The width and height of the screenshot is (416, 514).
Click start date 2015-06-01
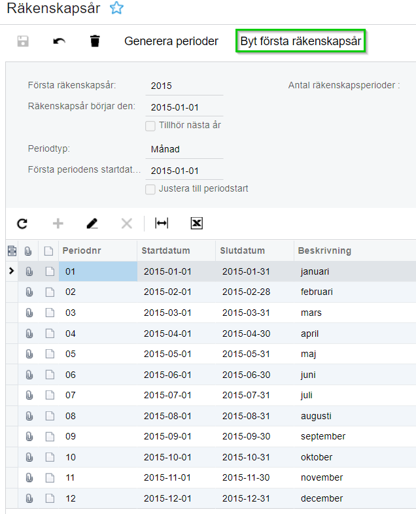(177, 375)
